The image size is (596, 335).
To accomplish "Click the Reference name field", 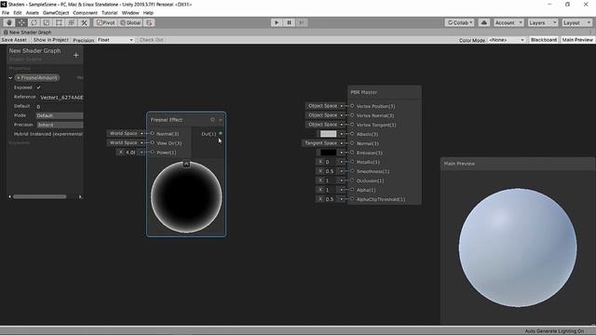I will (61, 97).
